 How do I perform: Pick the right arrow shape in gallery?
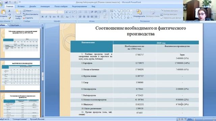[122, 14]
